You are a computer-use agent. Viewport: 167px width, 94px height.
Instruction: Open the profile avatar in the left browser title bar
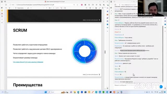click(x=2, y=2)
